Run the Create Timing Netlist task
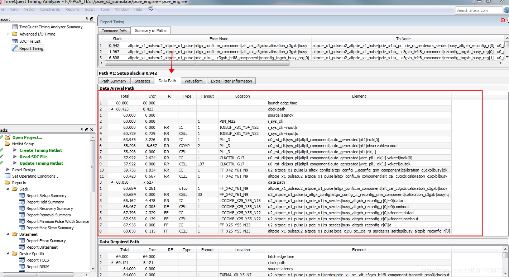The width and height of the screenshot is (509, 277). (x=40, y=150)
